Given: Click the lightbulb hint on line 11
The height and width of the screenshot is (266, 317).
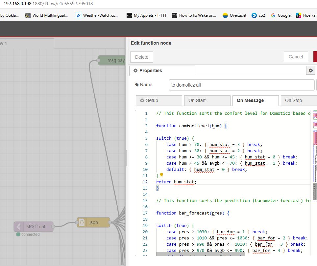Looking at the screenshot, I should [x=161, y=175].
